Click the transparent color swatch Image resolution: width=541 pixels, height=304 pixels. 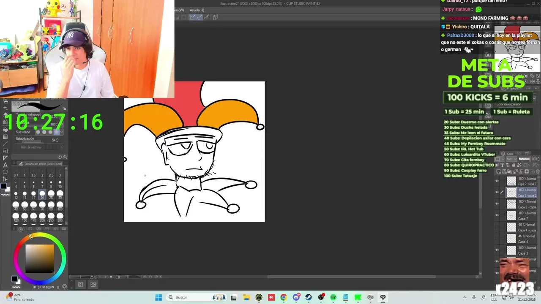(x=5, y=194)
